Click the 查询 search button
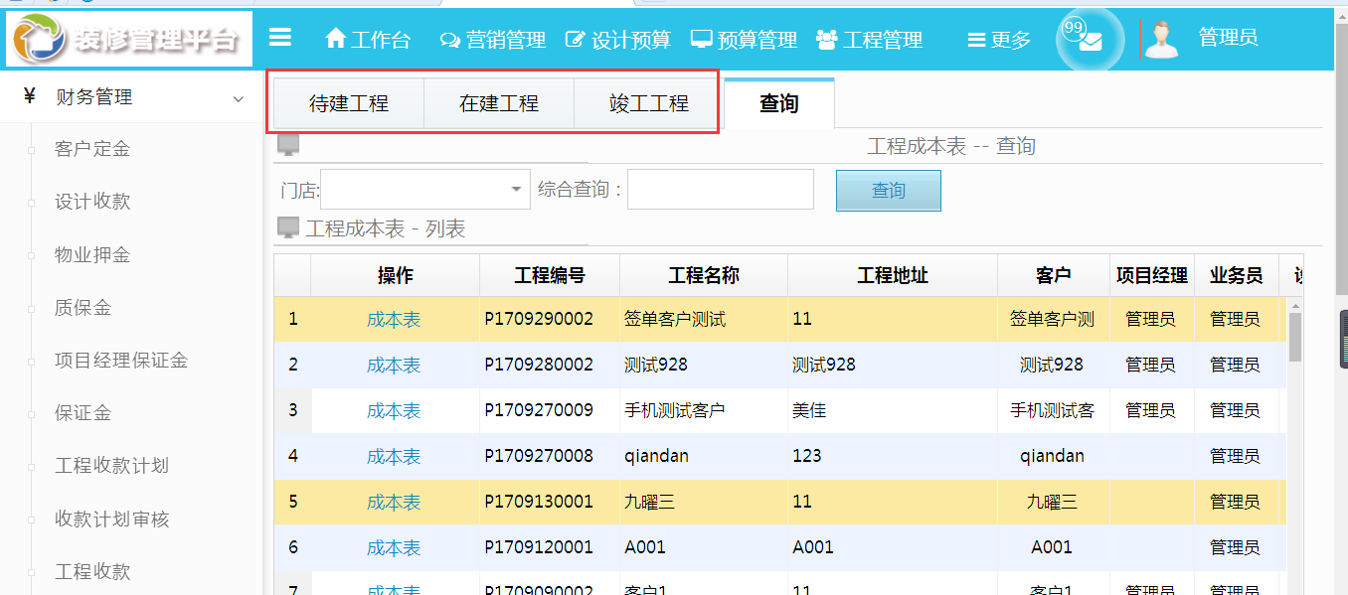The width and height of the screenshot is (1348, 595). 888,189
